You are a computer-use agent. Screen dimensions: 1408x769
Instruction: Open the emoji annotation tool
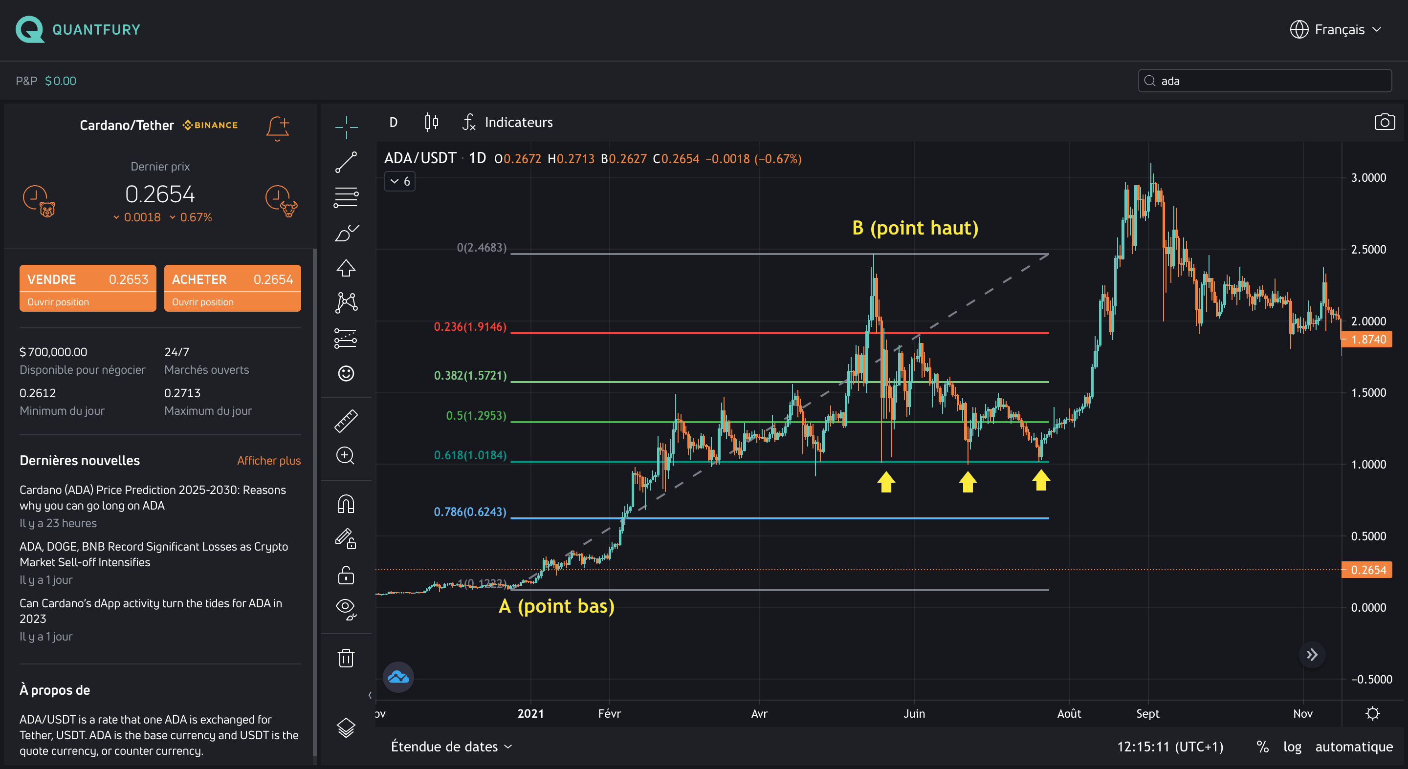pyautogui.click(x=346, y=373)
